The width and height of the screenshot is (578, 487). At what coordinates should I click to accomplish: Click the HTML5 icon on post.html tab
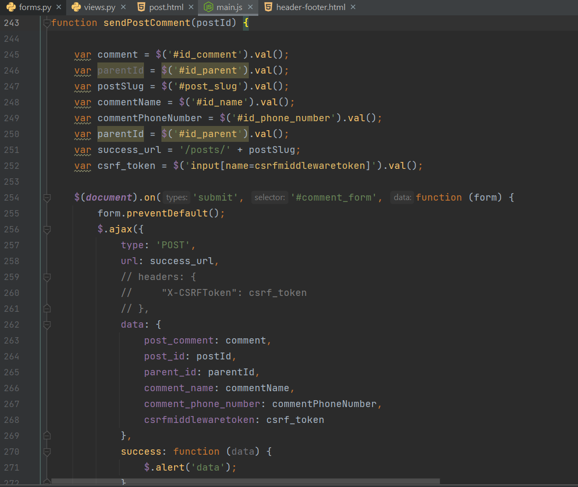point(141,7)
